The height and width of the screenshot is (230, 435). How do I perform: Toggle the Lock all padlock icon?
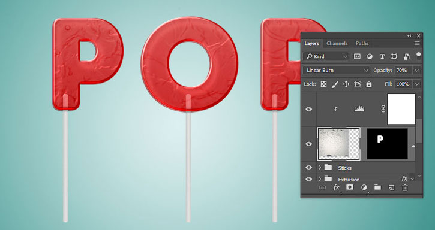pos(368,84)
